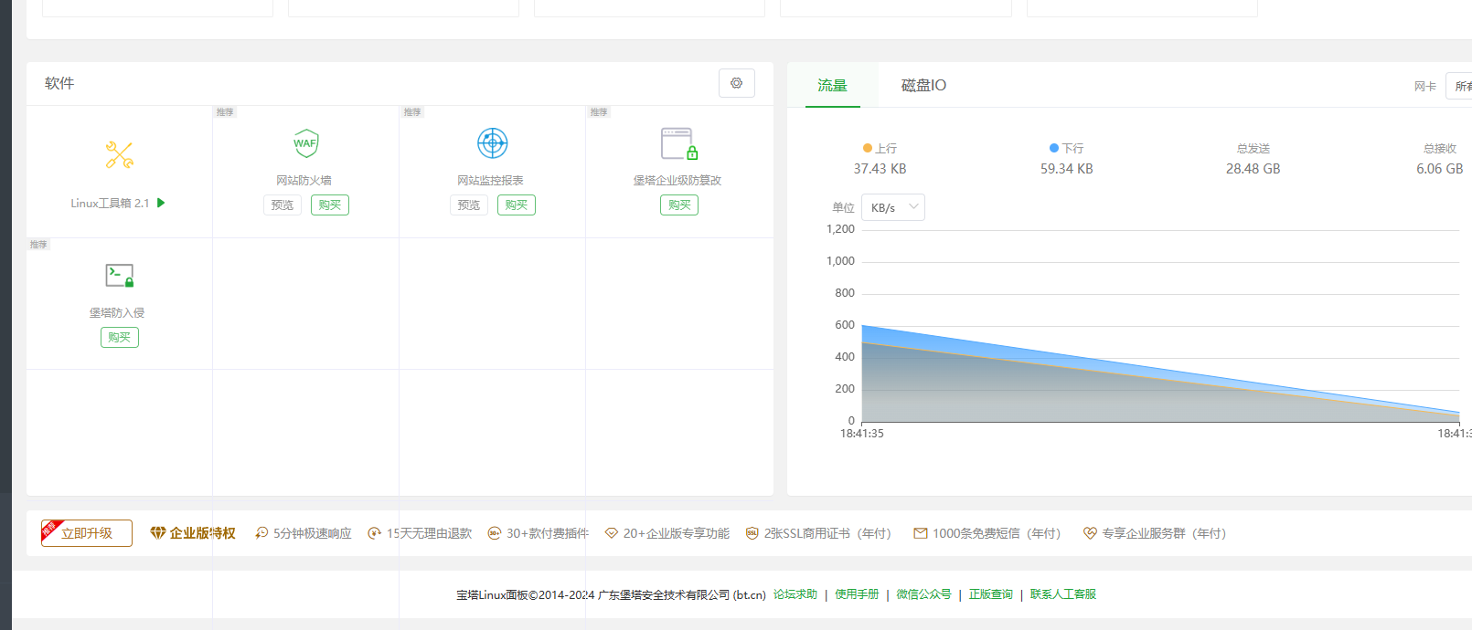
Task: Open software panel settings gear
Action: point(737,83)
